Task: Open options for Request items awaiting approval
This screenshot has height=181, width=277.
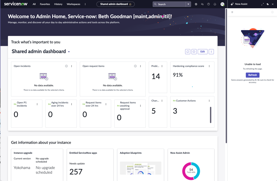Action: (x=141, y=106)
